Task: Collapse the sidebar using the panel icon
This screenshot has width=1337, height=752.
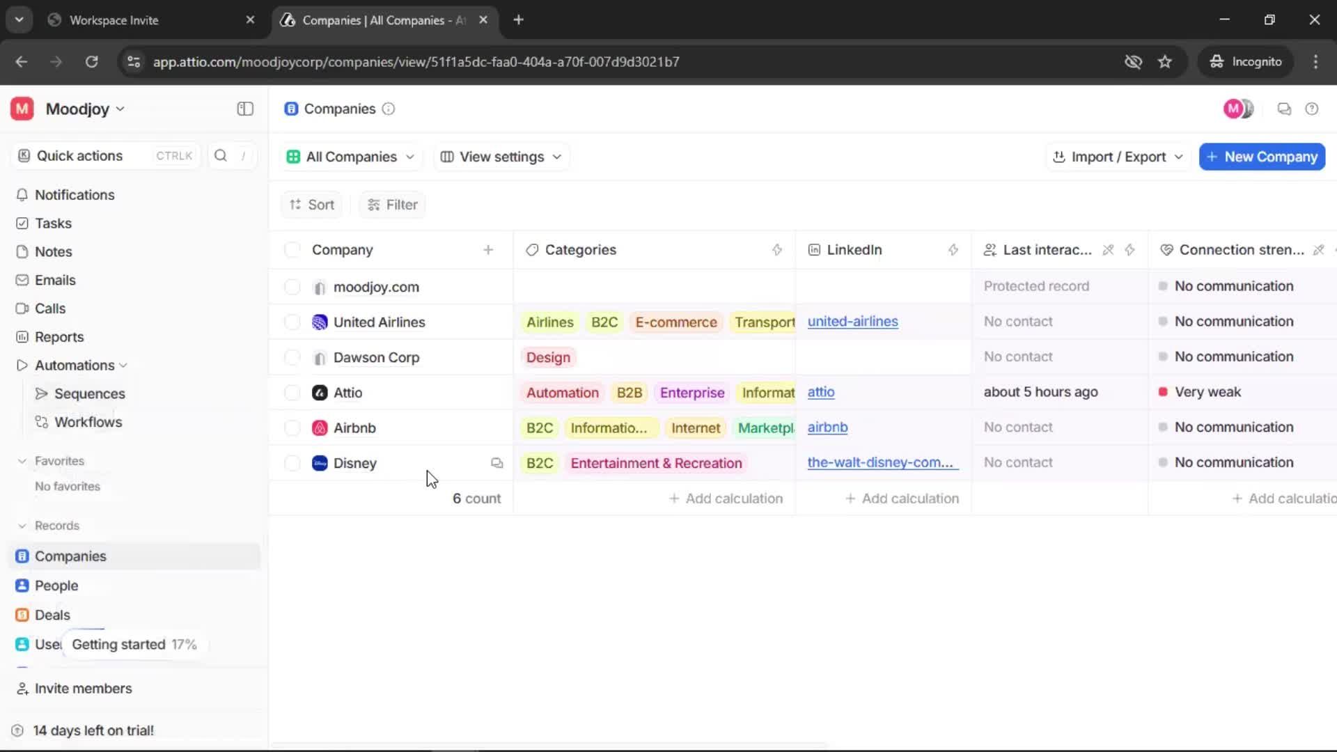Action: click(245, 109)
